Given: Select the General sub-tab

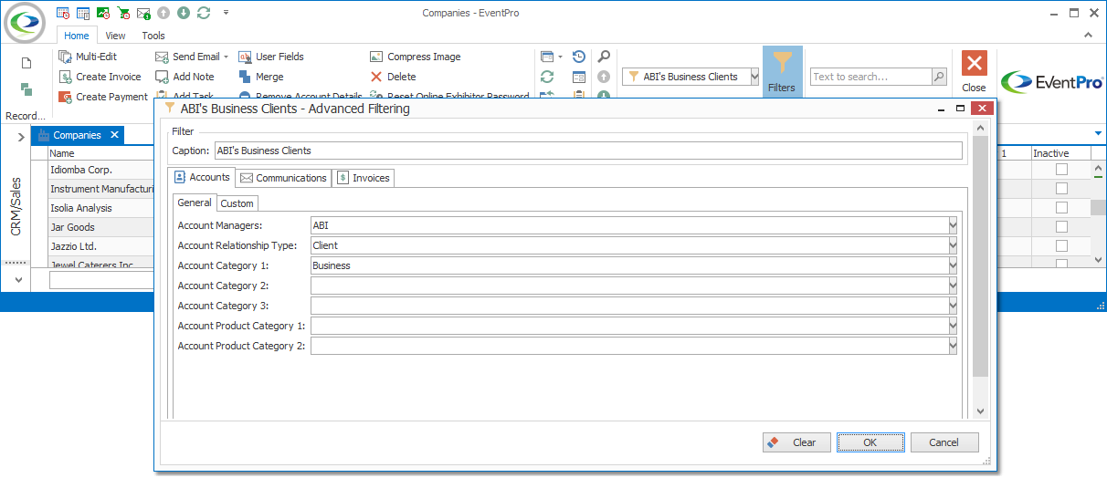Looking at the screenshot, I should coord(195,203).
